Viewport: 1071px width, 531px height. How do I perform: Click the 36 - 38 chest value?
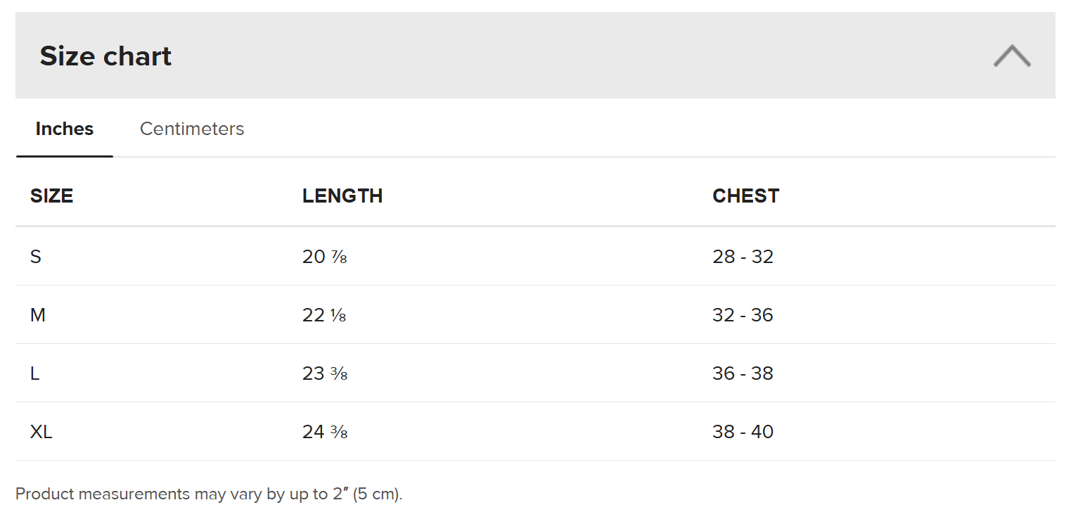(x=743, y=373)
